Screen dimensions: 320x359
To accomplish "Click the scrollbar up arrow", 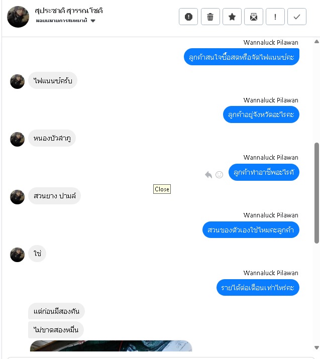I will tap(316, 42).
